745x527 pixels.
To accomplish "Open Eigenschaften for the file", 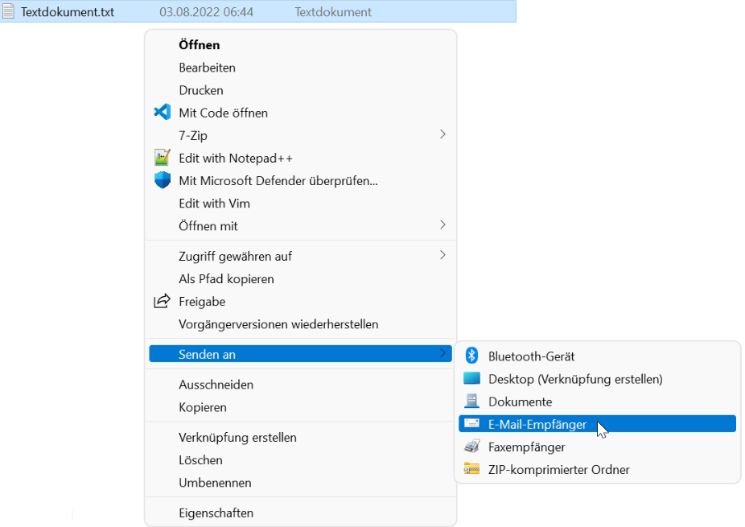I will 216,513.
